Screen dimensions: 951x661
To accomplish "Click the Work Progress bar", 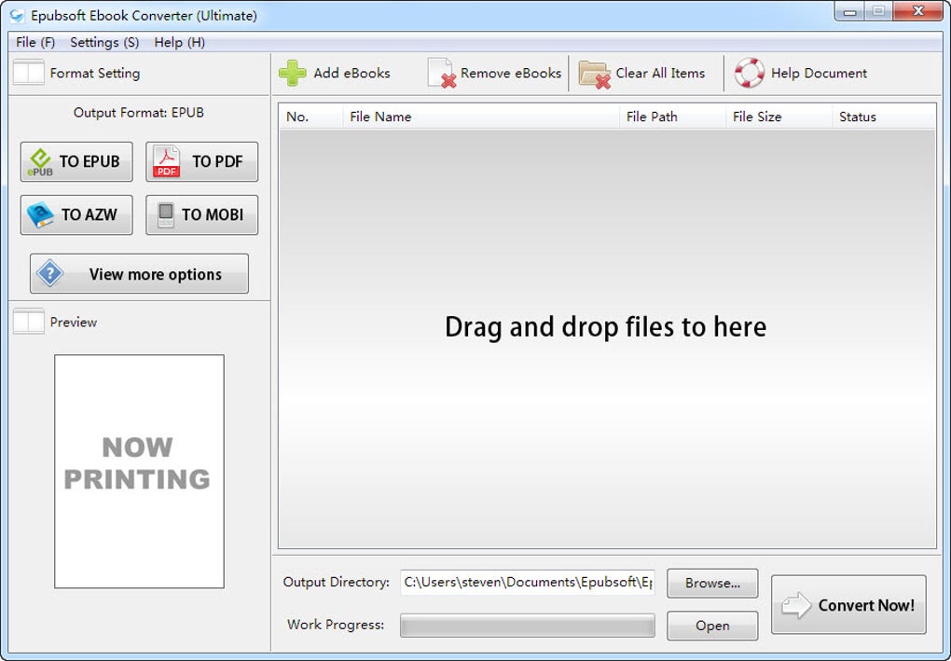I will click(528, 626).
